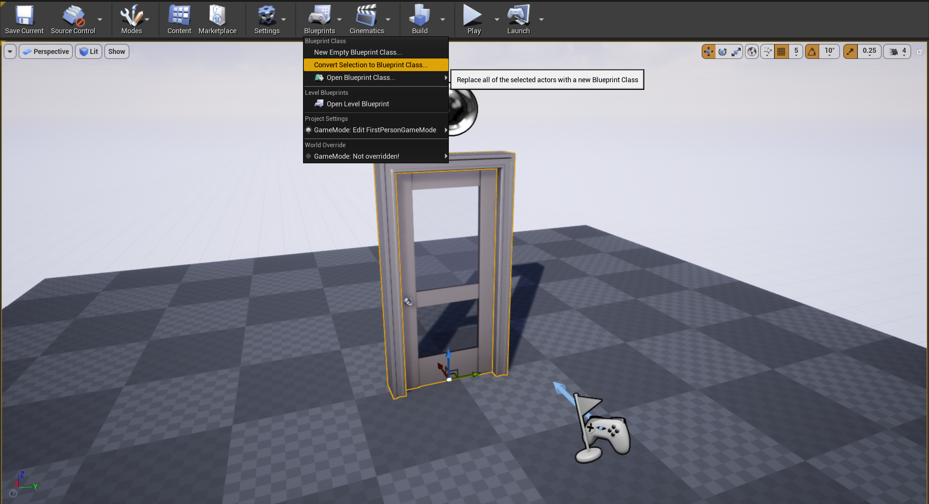Toggle scale snapping in viewport
The width and height of the screenshot is (929, 504).
click(x=850, y=51)
